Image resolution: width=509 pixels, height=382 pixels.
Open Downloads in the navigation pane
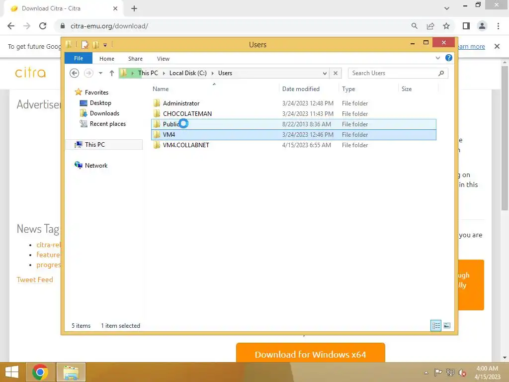(x=104, y=113)
